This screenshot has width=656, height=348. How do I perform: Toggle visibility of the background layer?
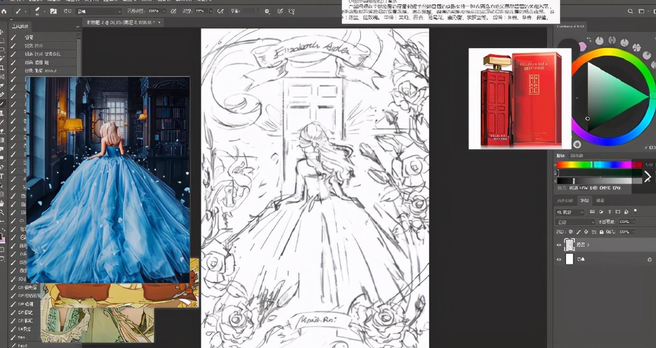pos(559,260)
